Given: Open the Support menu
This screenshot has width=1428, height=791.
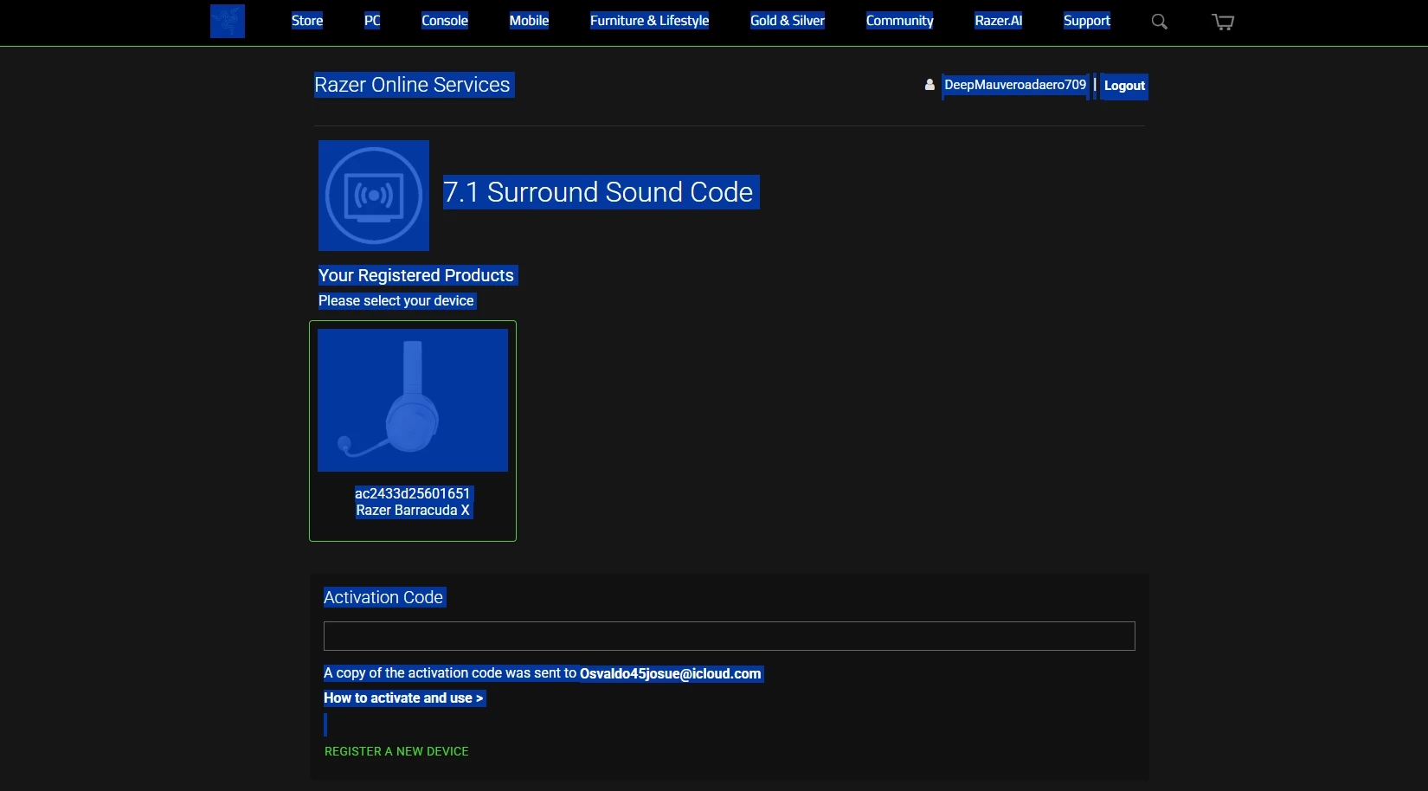Looking at the screenshot, I should [1087, 21].
